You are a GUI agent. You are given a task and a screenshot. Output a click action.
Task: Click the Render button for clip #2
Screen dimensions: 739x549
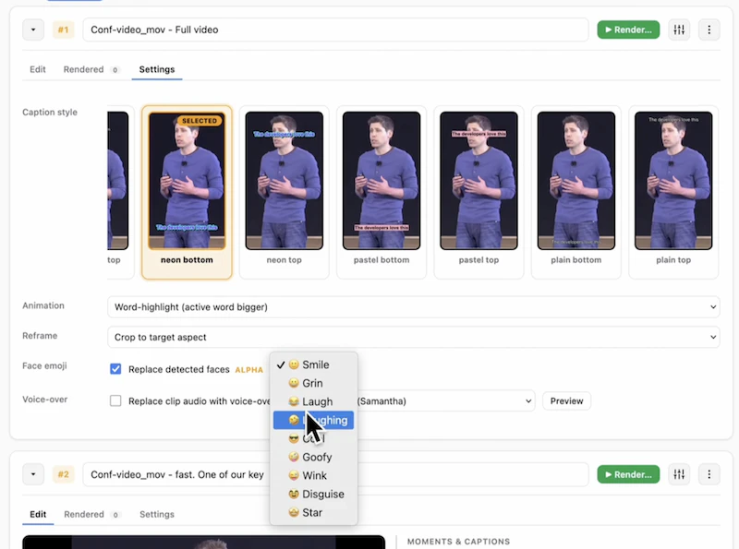[x=628, y=474]
